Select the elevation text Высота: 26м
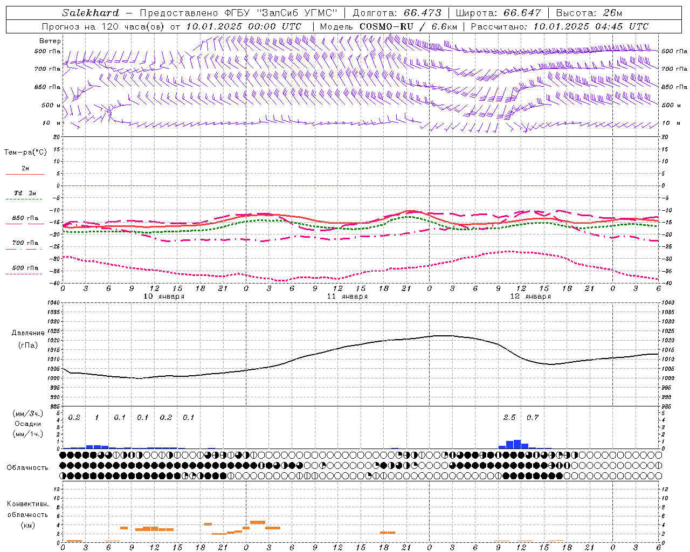The width and height of the screenshot is (690, 552). pyautogui.click(x=589, y=13)
